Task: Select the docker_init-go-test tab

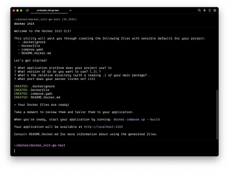Action: [x=49, y=11]
